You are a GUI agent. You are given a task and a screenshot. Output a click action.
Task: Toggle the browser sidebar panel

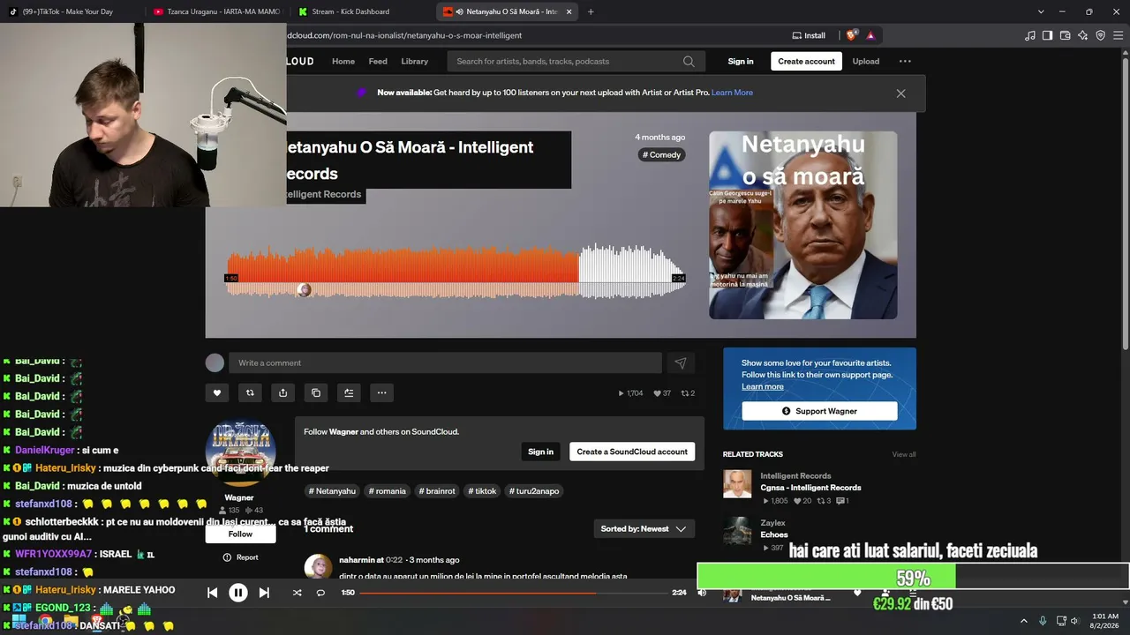coord(1047,35)
